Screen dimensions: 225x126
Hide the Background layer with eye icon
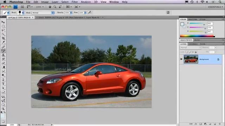pos(181,59)
